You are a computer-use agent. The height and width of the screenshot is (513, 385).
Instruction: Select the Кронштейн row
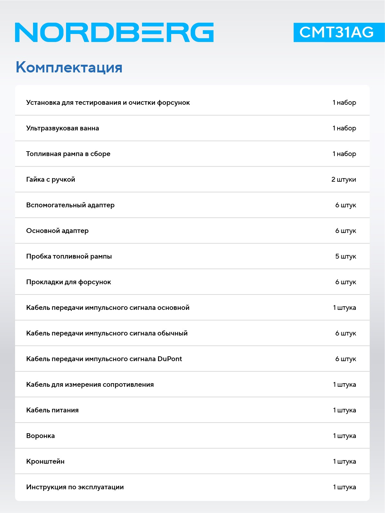pyautogui.click(x=192, y=461)
